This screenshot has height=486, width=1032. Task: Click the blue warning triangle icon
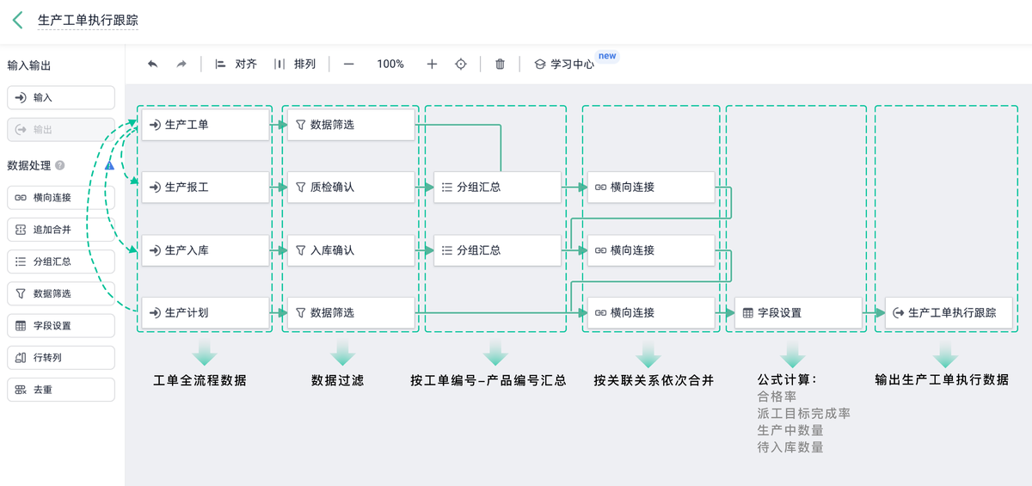[x=109, y=165]
